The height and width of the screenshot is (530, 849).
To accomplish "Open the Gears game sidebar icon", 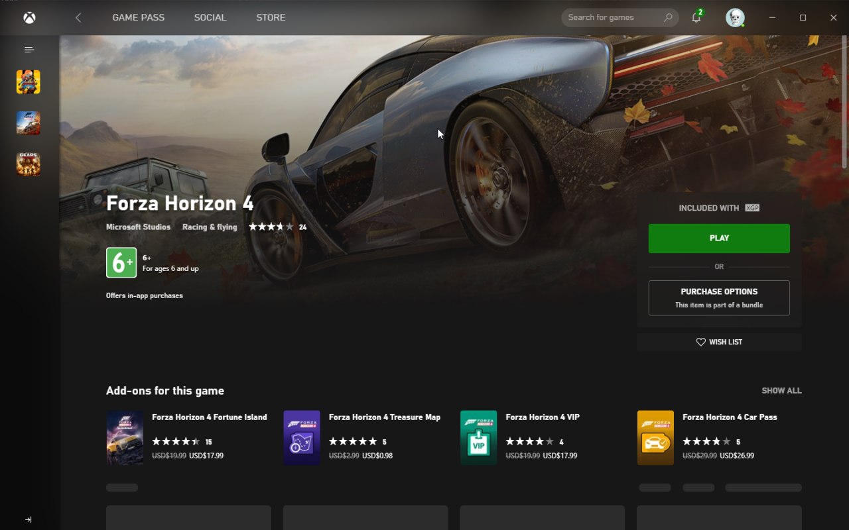I will pyautogui.click(x=29, y=164).
